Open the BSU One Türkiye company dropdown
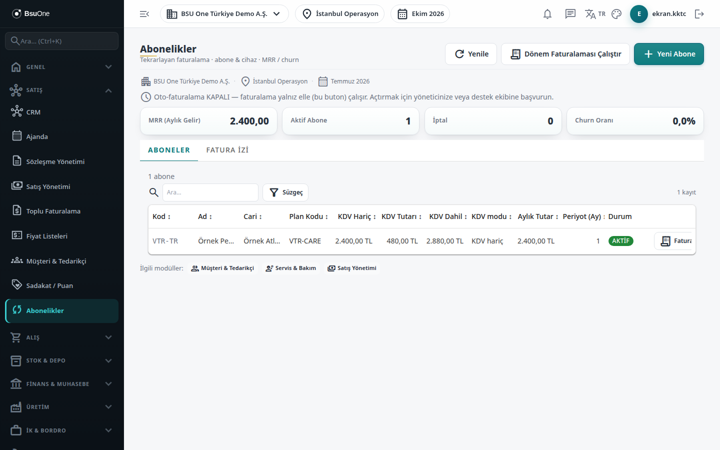The image size is (720, 450). click(x=224, y=14)
